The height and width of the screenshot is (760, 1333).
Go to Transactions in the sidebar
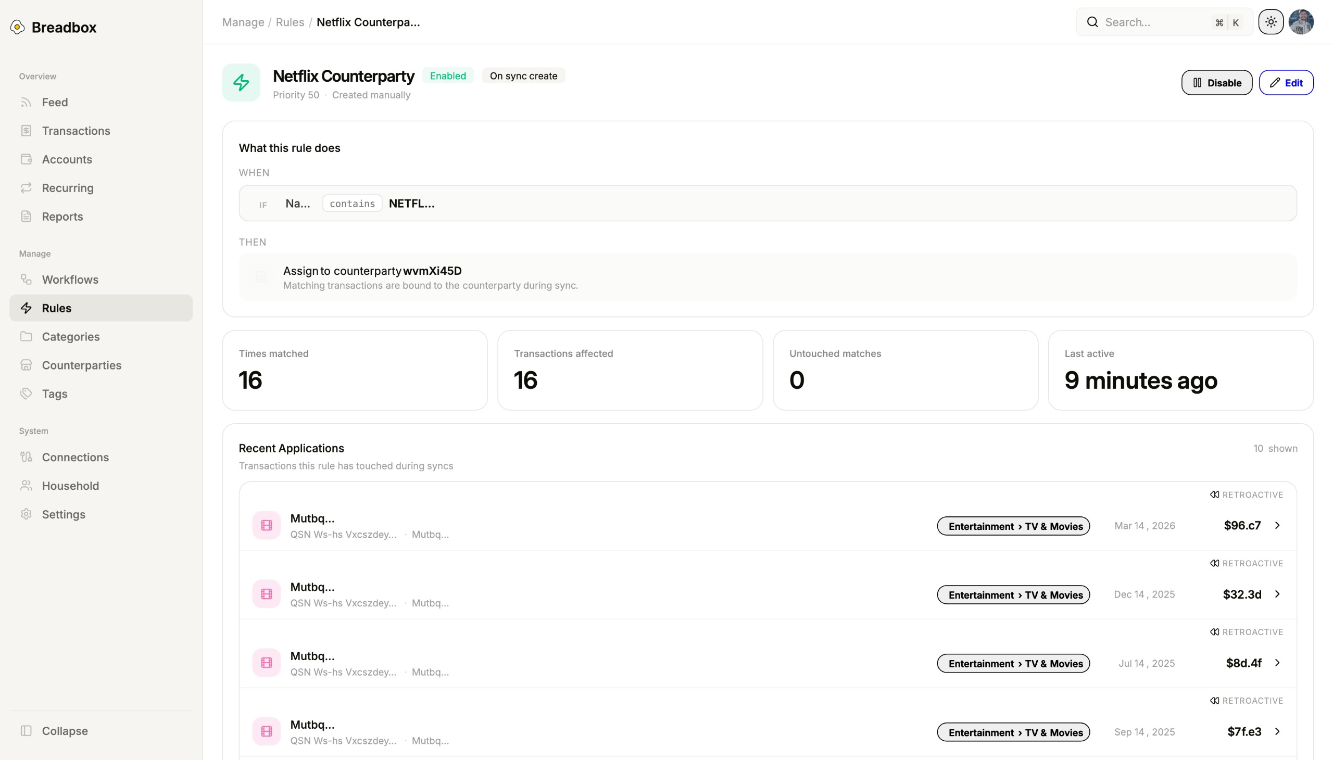(101, 131)
